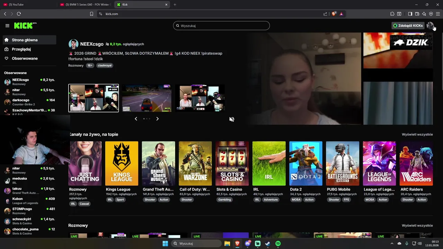
Task: Click the clashroyal tag
Action: 105,65
